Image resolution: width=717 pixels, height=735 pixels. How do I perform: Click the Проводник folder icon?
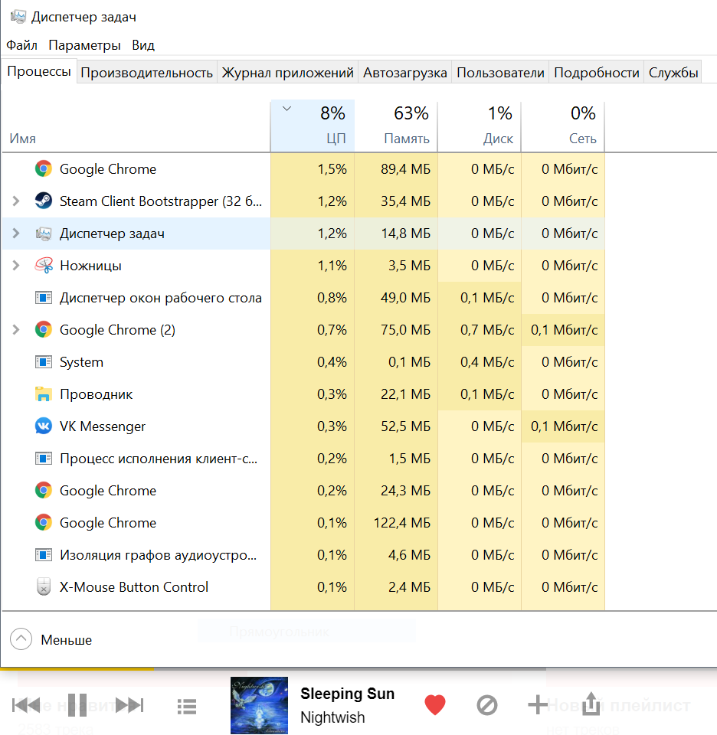[43, 394]
